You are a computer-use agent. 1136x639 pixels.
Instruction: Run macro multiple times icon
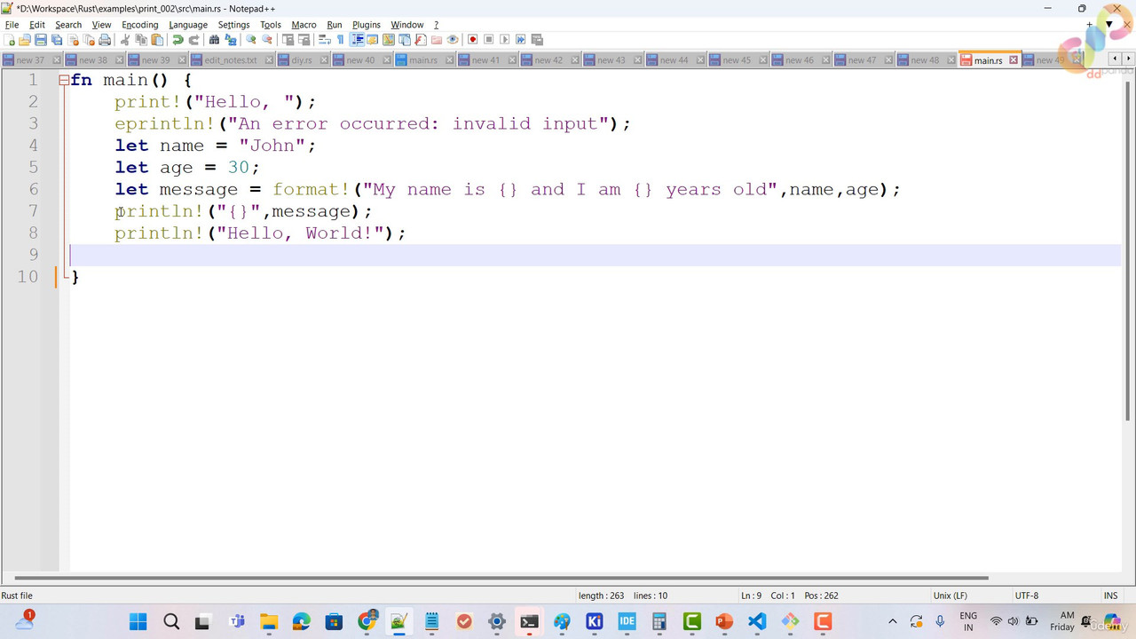521,39
